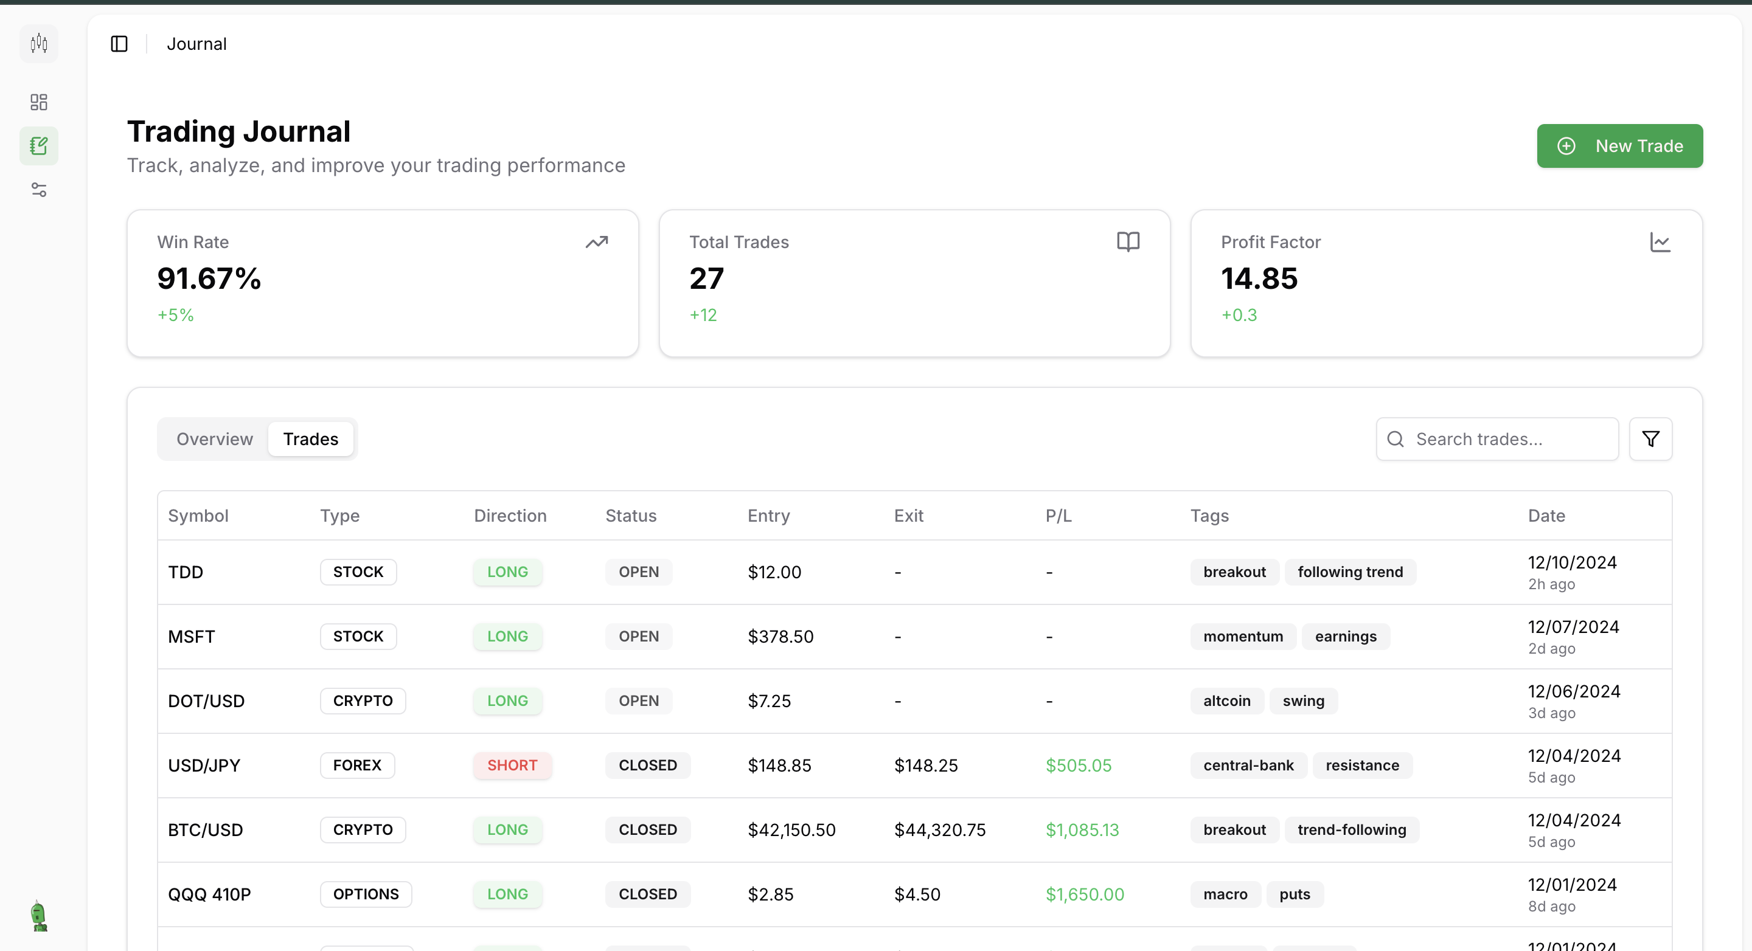The height and width of the screenshot is (951, 1752).
Task: Click the 'central-bank' tag
Action: [1248, 766]
